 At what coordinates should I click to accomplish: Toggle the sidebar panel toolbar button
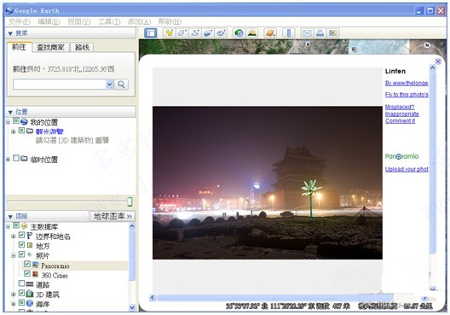[150, 33]
